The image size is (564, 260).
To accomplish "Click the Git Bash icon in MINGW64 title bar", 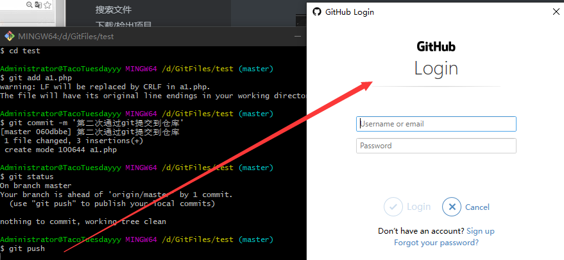I will point(10,37).
